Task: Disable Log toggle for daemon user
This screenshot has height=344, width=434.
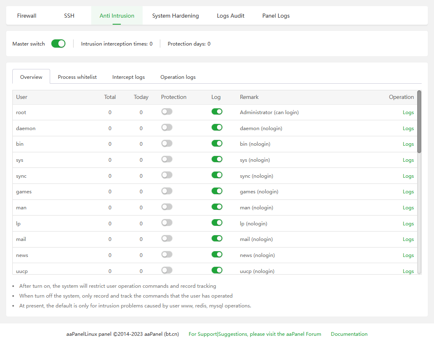Action: pyautogui.click(x=217, y=128)
